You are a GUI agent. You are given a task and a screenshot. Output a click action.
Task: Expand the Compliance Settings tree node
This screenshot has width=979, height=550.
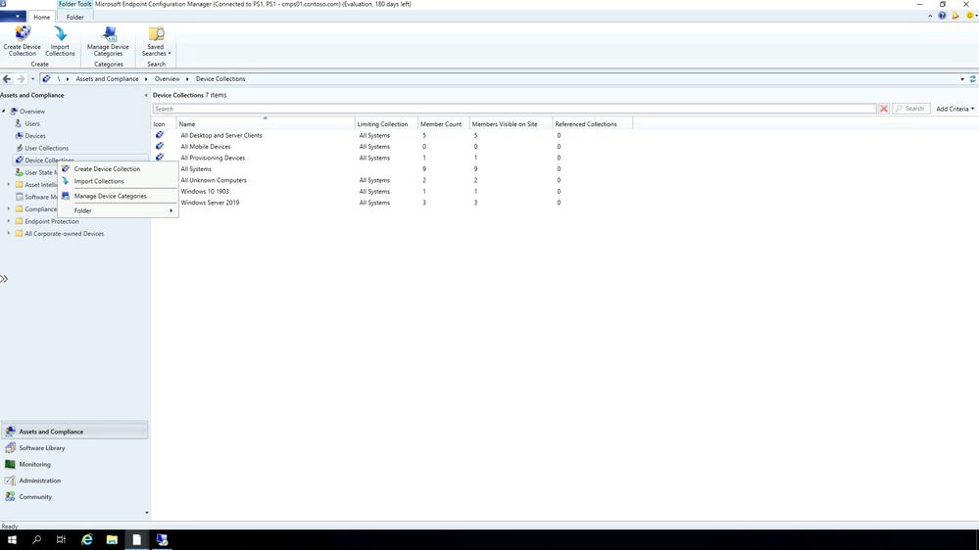(9, 208)
